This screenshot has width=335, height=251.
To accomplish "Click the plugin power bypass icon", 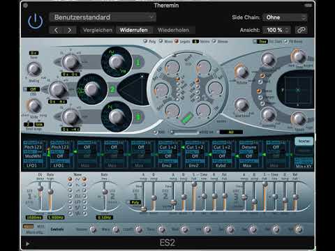I will 36,21.
